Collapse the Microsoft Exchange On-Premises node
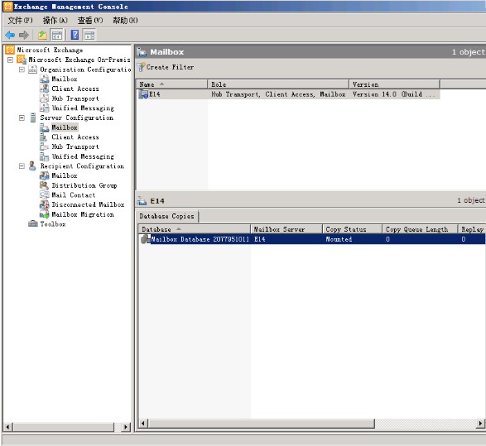 point(10,60)
